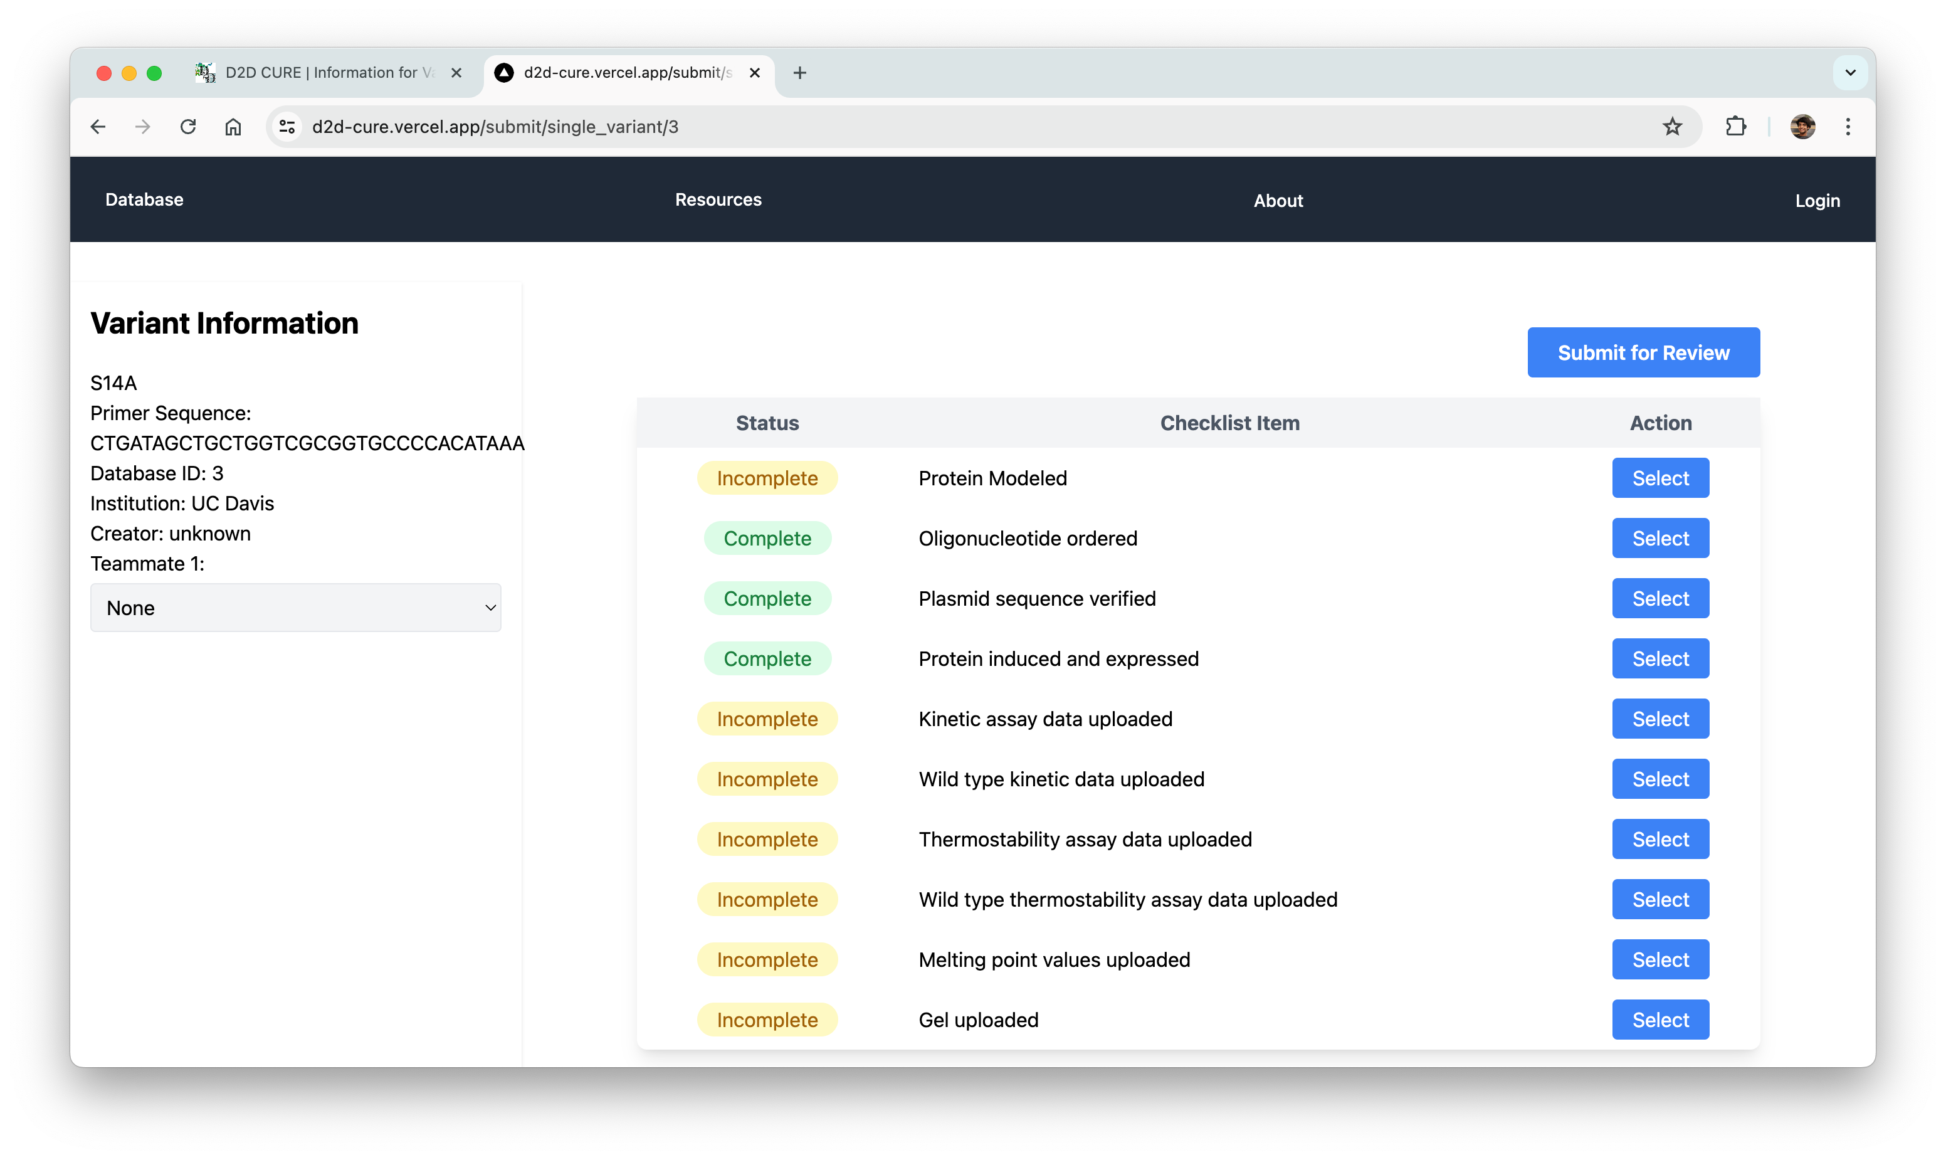Open Chrome three-dot menu
The height and width of the screenshot is (1160, 1946).
click(1848, 127)
